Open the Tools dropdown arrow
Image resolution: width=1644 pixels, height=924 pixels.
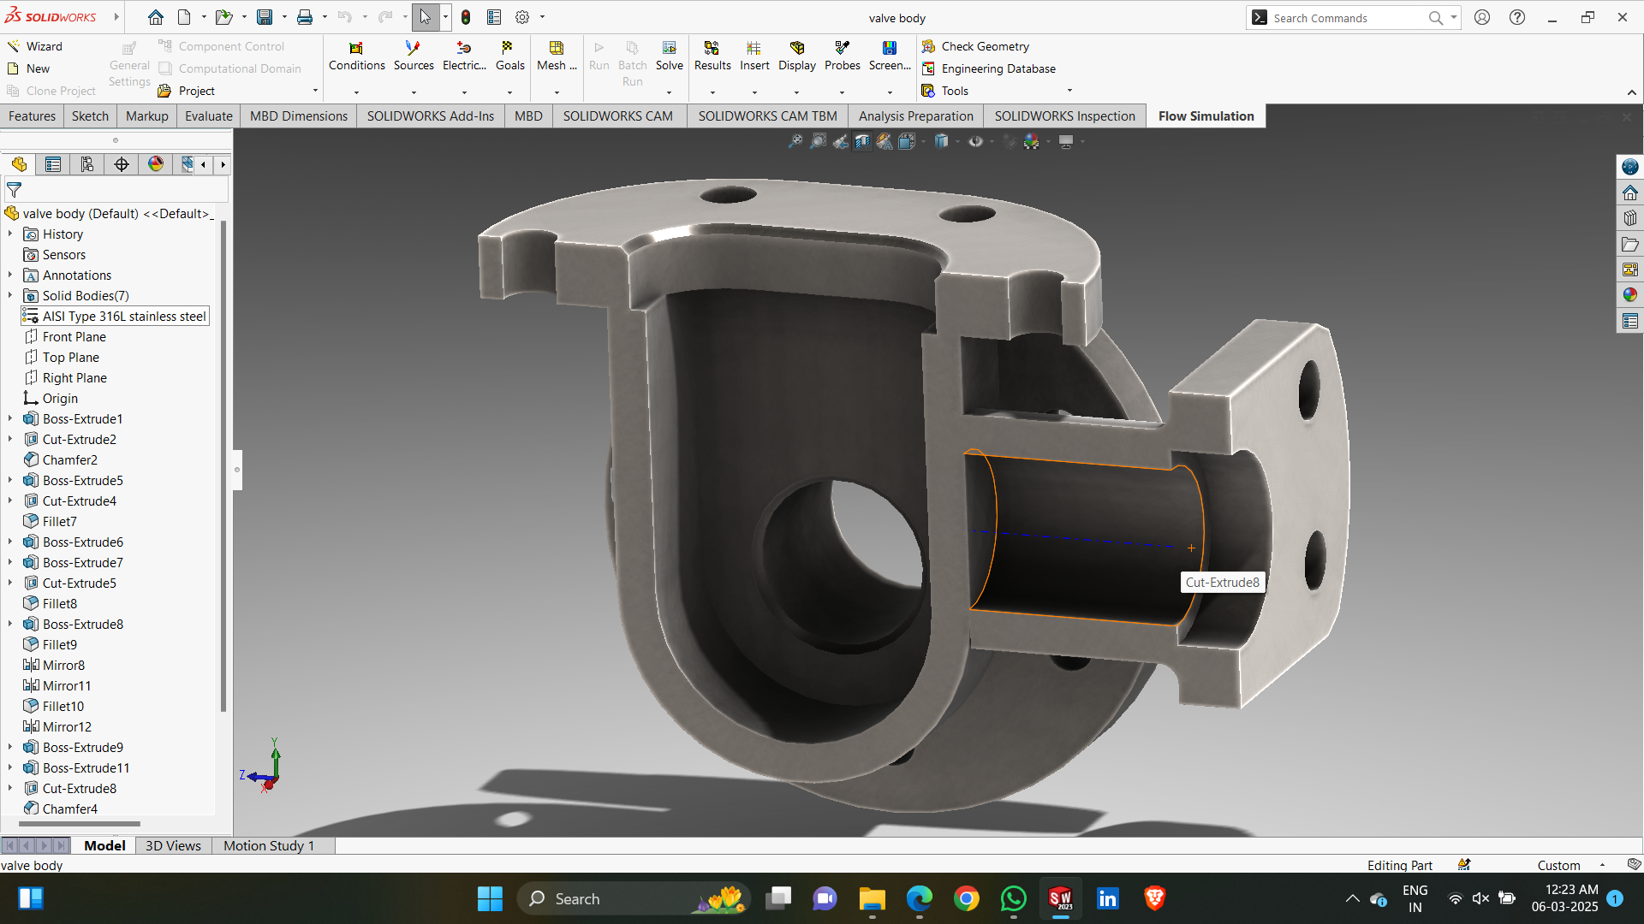point(1069,91)
